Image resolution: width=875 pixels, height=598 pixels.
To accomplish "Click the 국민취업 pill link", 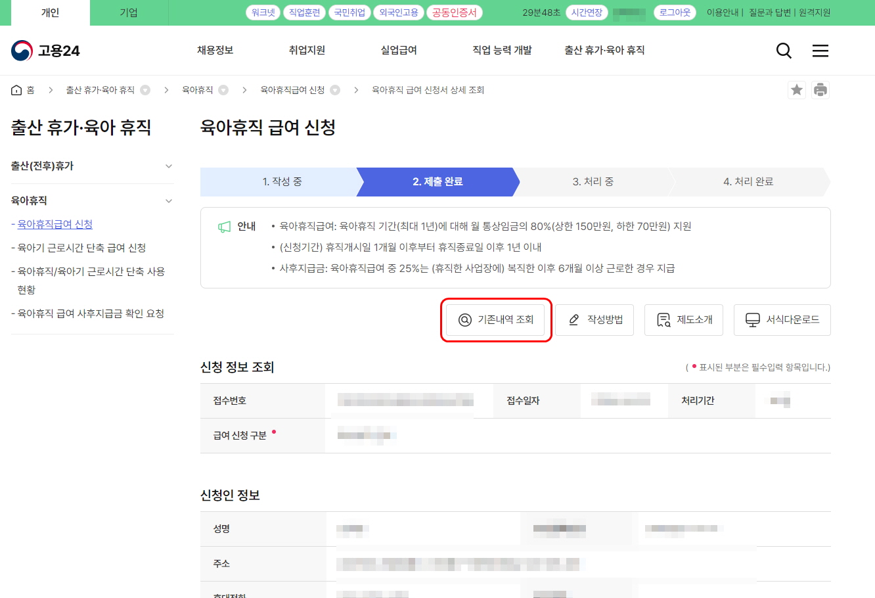I will click(x=349, y=12).
